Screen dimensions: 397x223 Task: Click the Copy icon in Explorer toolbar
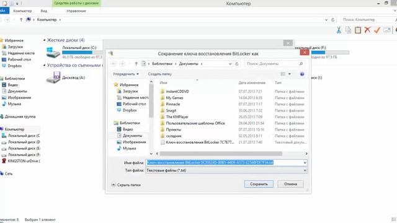click(349, 30)
